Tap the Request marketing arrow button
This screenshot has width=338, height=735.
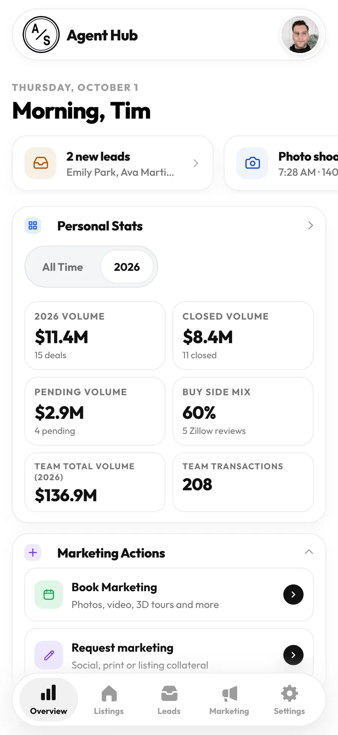coord(293,655)
